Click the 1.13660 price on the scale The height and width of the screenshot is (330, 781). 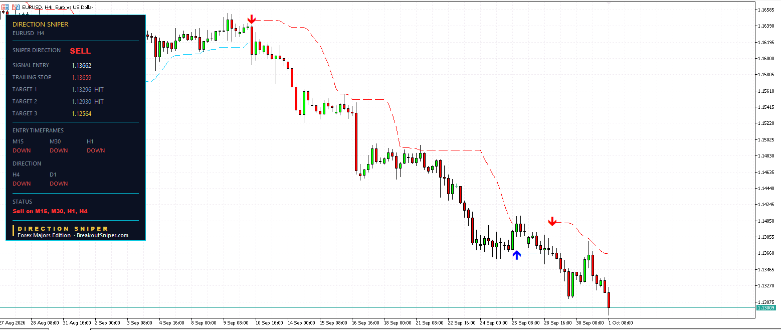click(x=767, y=253)
